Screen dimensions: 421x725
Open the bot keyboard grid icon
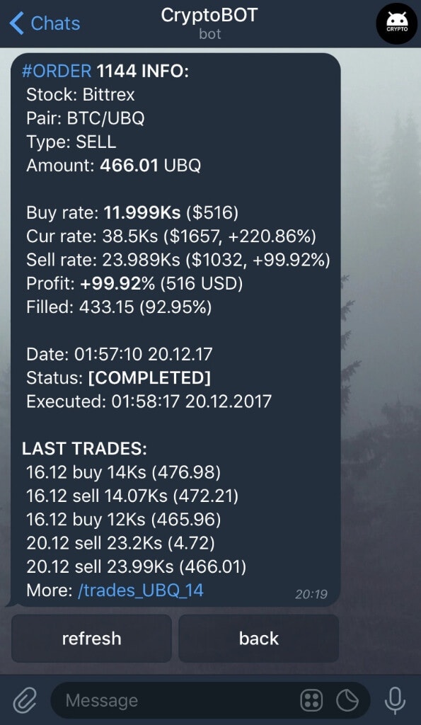click(x=312, y=700)
